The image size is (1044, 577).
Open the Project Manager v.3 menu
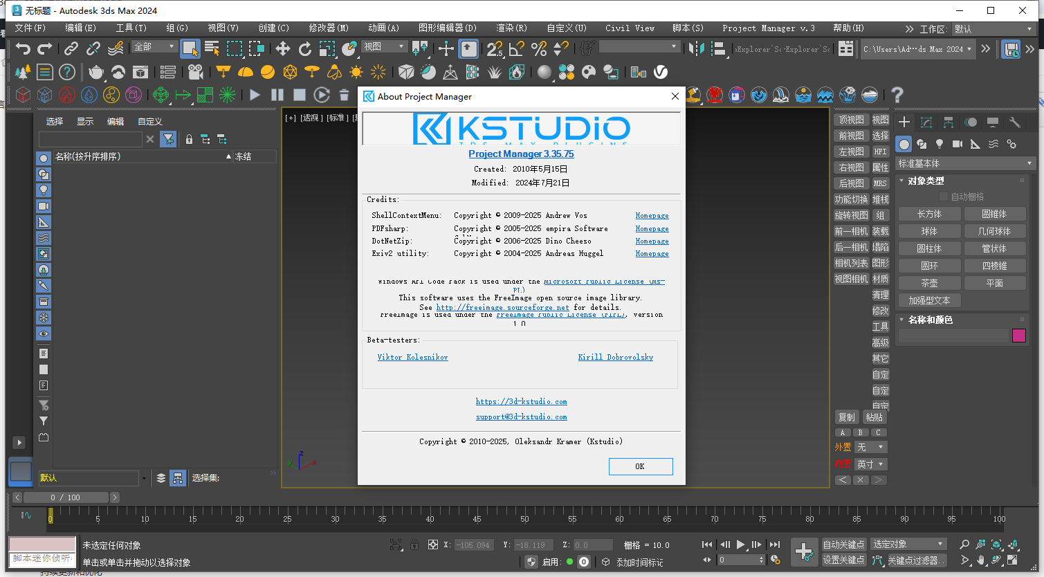[768, 28]
